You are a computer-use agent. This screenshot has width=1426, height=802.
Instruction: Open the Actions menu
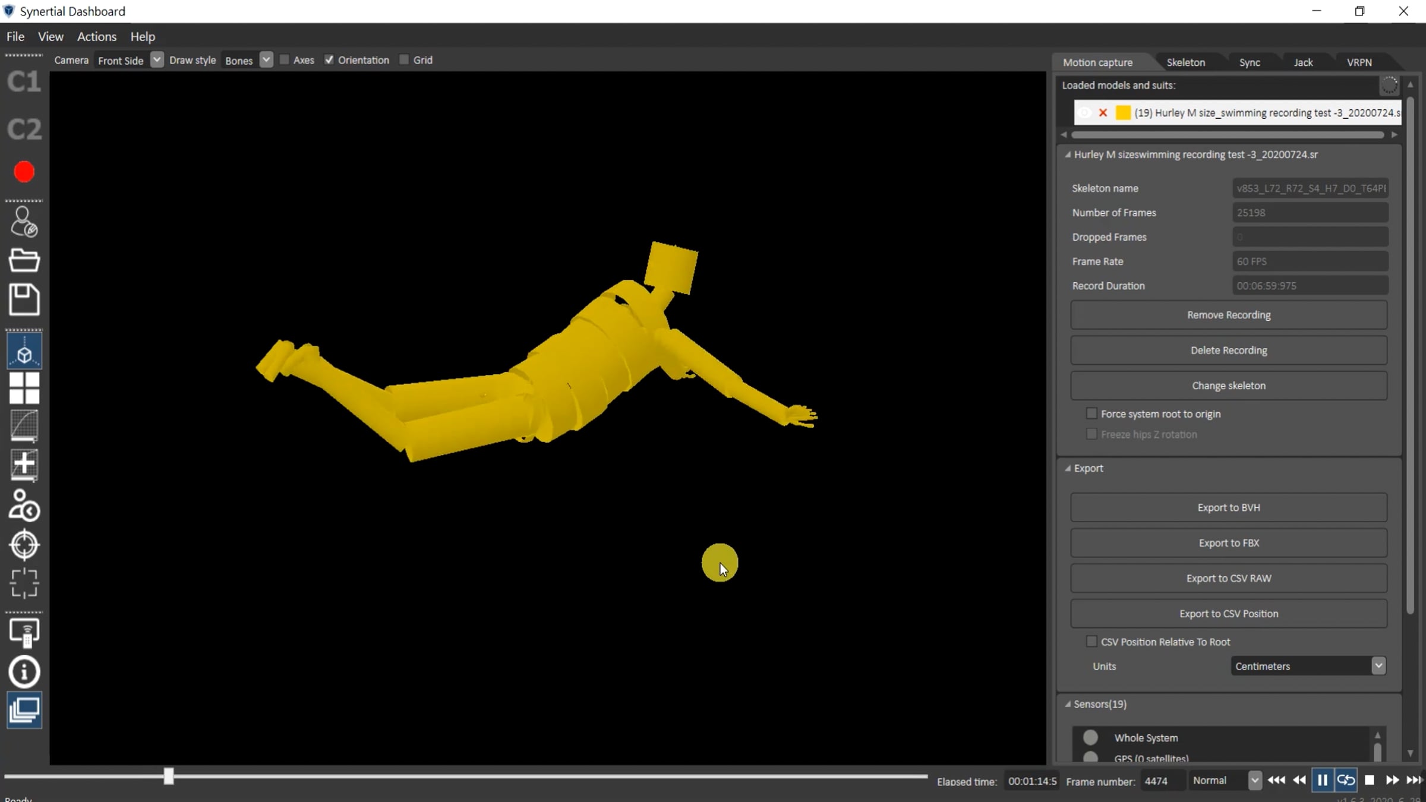click(96, 36)
